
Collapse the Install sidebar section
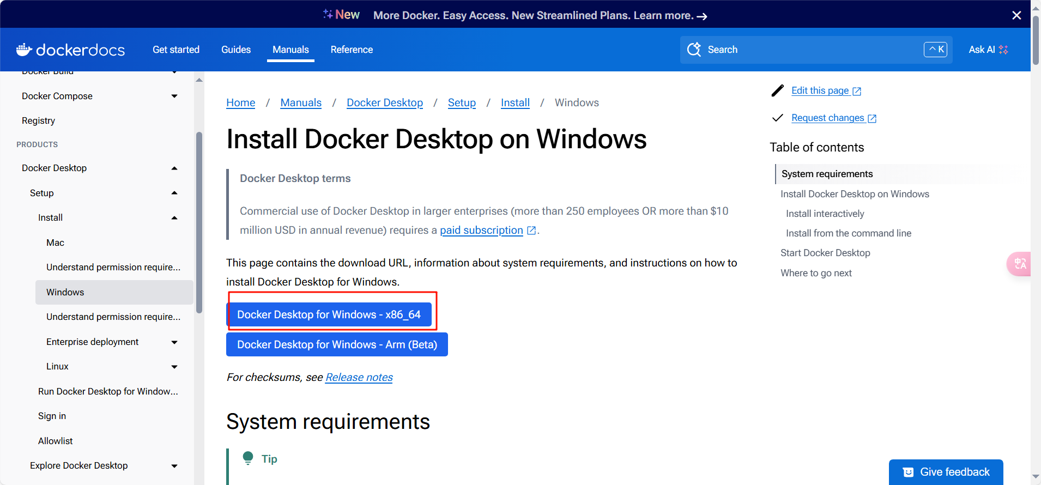tap(174, 217)
